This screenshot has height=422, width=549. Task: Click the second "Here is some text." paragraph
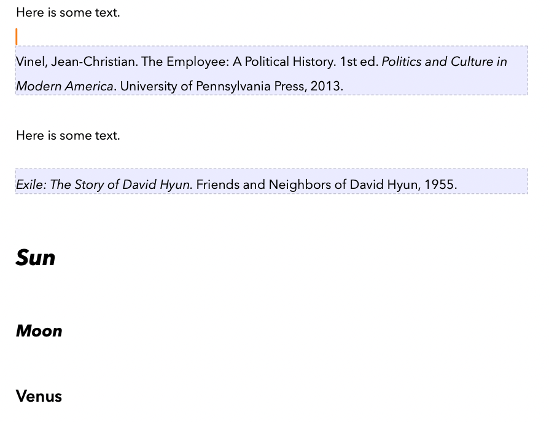[68, 135]
